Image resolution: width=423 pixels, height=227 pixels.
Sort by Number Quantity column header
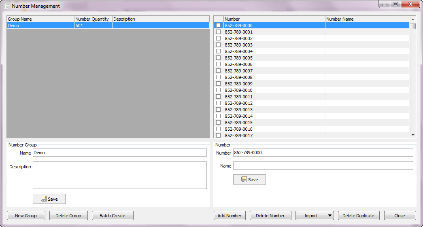click(x=93, y=19)
